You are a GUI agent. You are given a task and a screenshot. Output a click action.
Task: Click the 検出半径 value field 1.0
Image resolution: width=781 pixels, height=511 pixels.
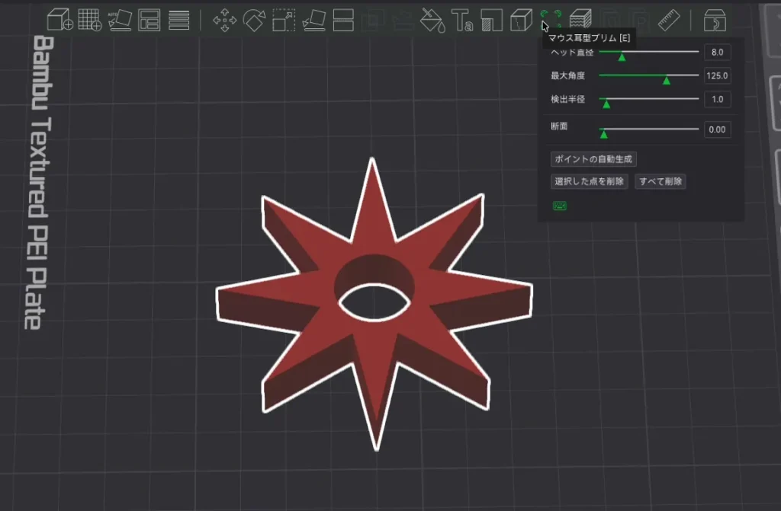pos(717,99)
